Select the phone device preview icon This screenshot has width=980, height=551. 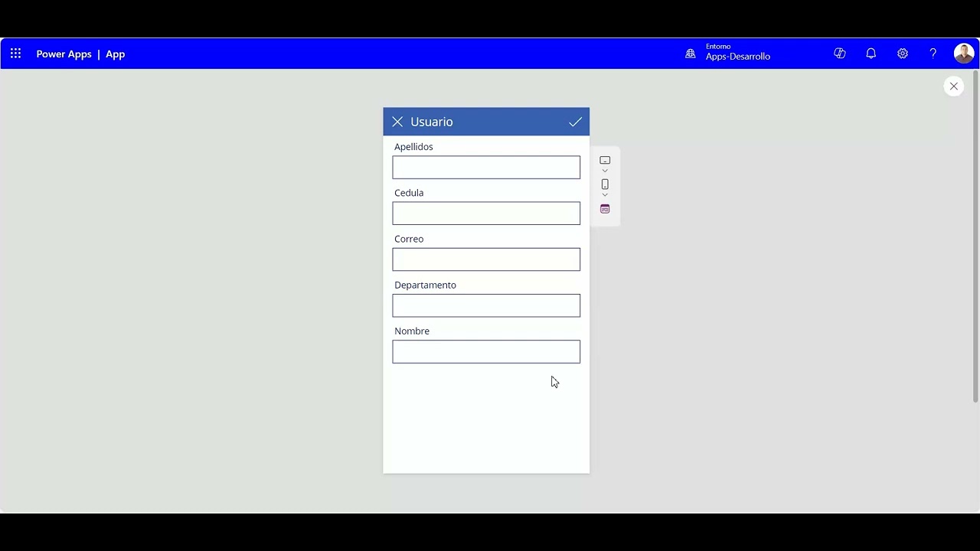pos(605,184)
